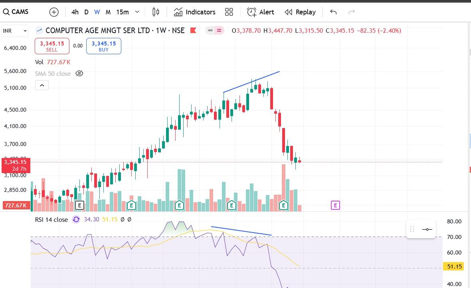Undo the last chart action
The height and width of the screenshot is (288, 471).
tap(333, 12)
